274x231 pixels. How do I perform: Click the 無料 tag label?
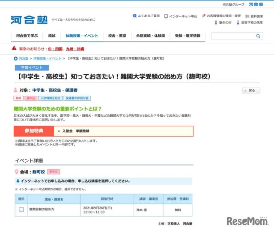[18, 98]
